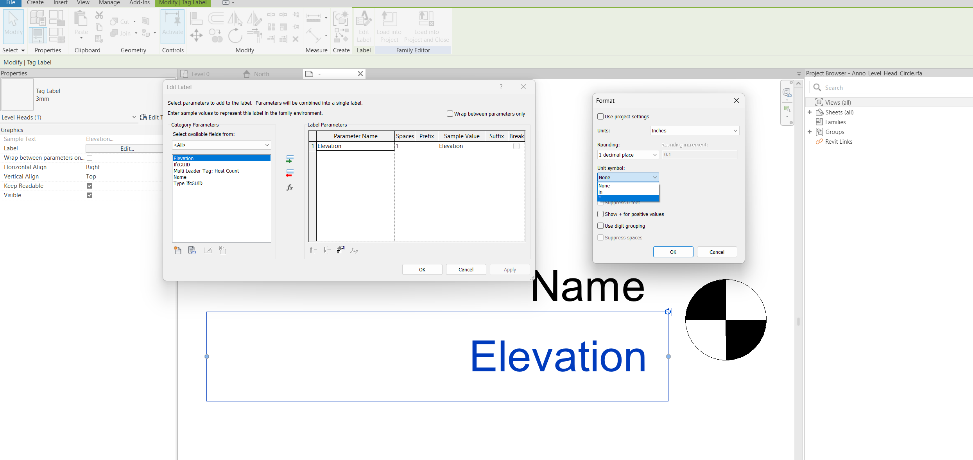Remove parameter from label with red arrow icon

tap(289, 173)
